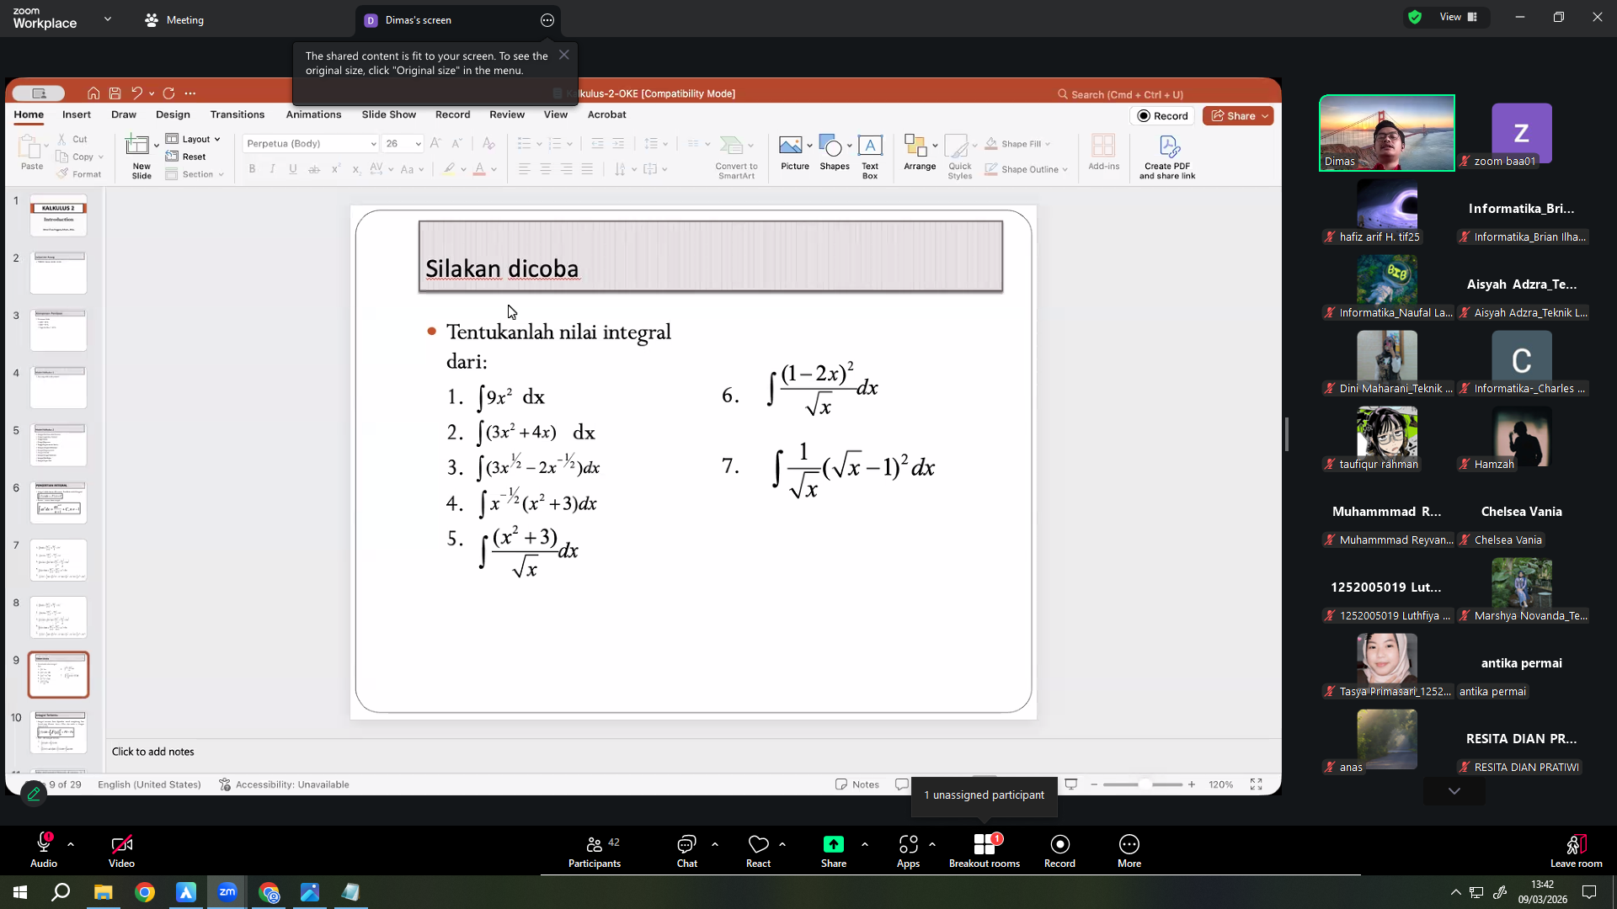Click the annotation pencil icon

coord(34,793)
